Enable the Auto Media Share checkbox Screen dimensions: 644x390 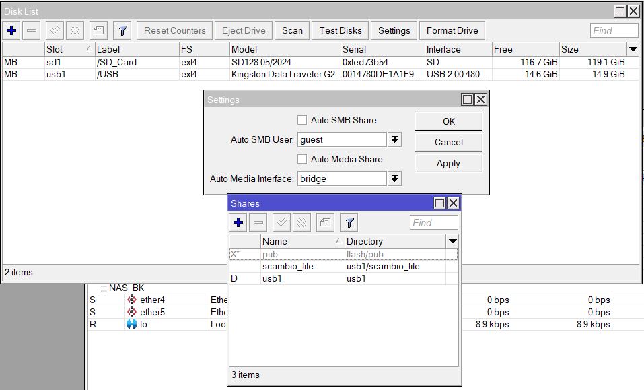click(302, 159)
